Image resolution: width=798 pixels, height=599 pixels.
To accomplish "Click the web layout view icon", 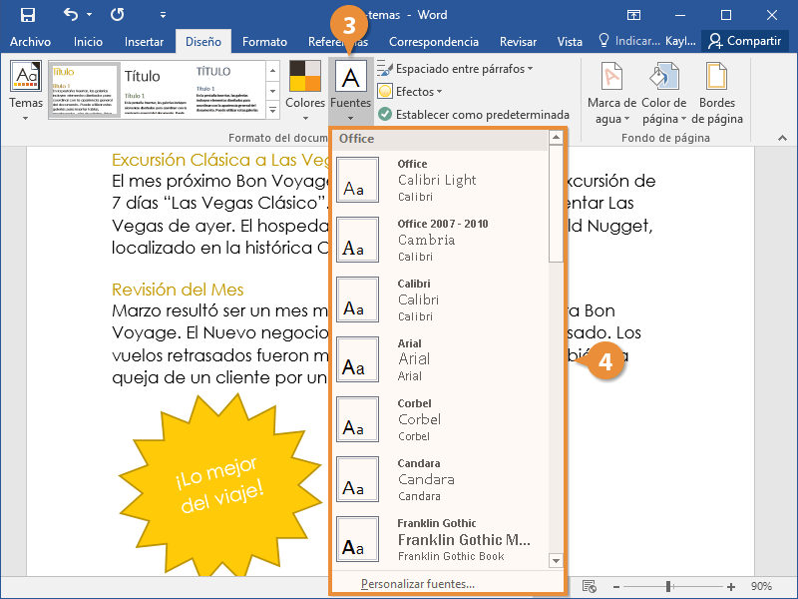I will click(590, 586).
